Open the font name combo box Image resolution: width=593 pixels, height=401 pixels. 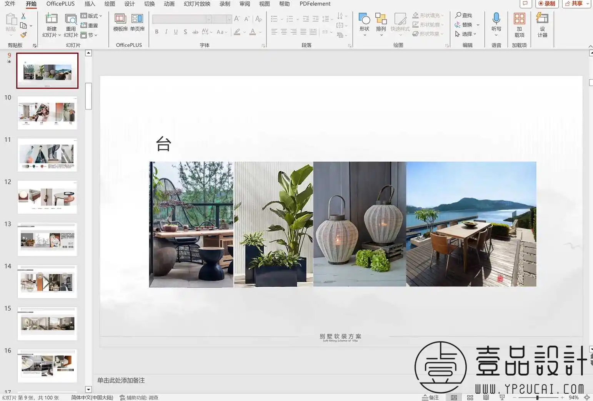pos(182,19)
